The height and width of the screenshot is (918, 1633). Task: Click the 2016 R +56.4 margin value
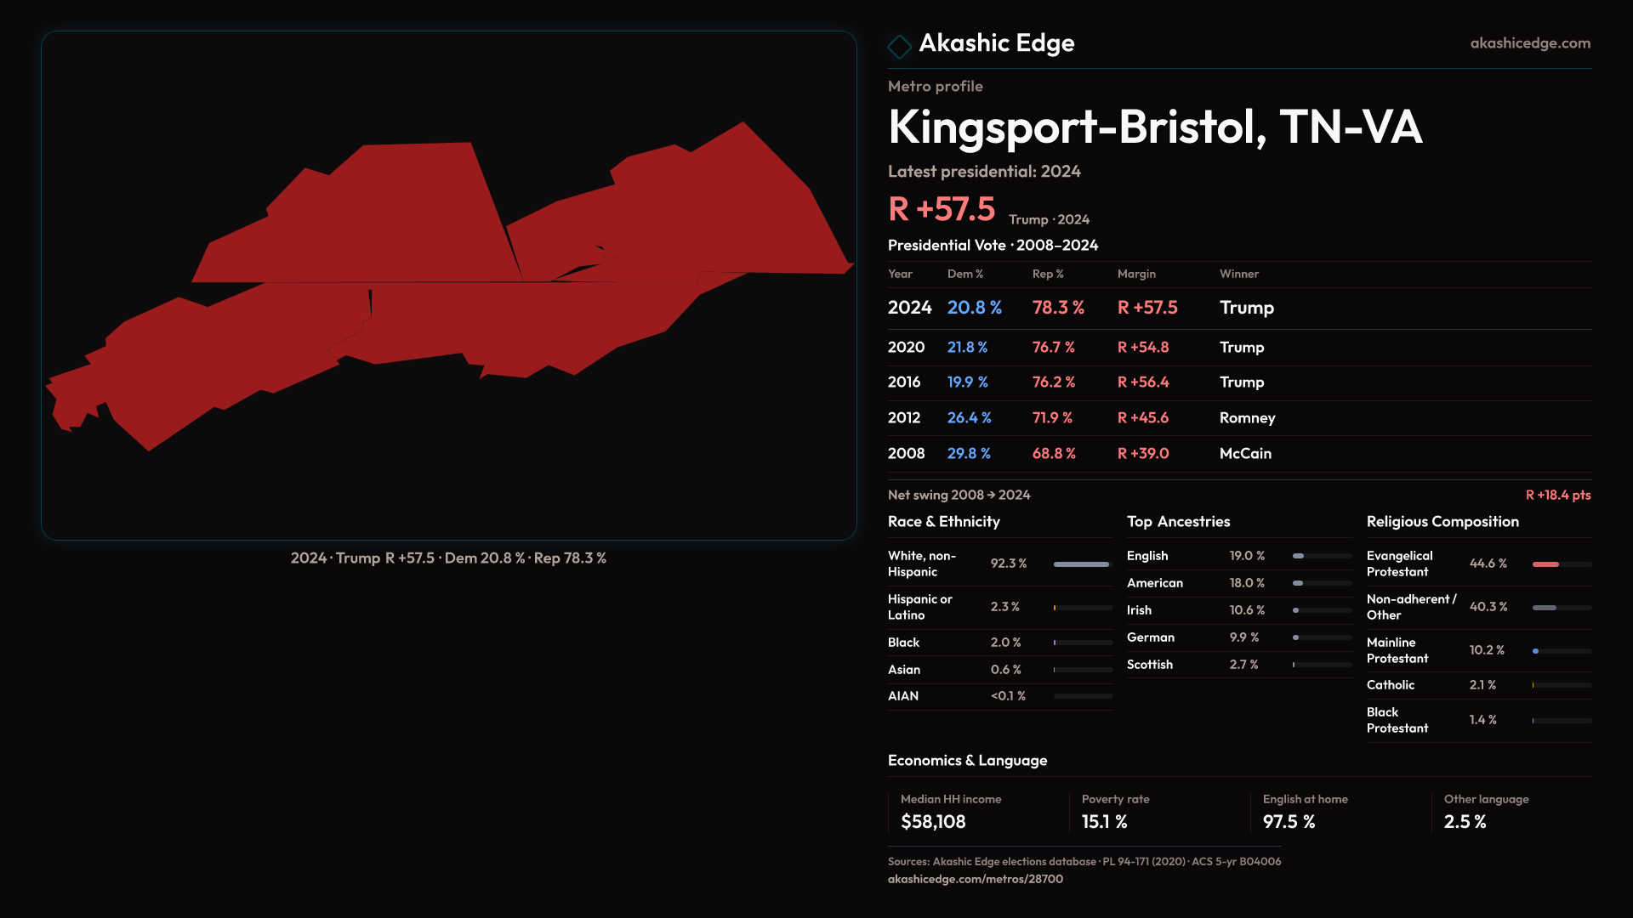point(1142,382)
